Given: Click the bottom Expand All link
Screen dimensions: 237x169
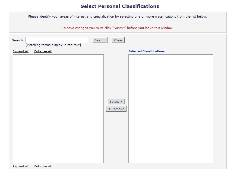Looking at the screenshot, I should (21, 167).
